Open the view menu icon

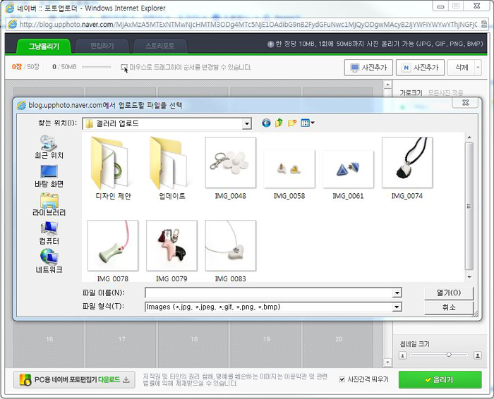tap(308, 123)
